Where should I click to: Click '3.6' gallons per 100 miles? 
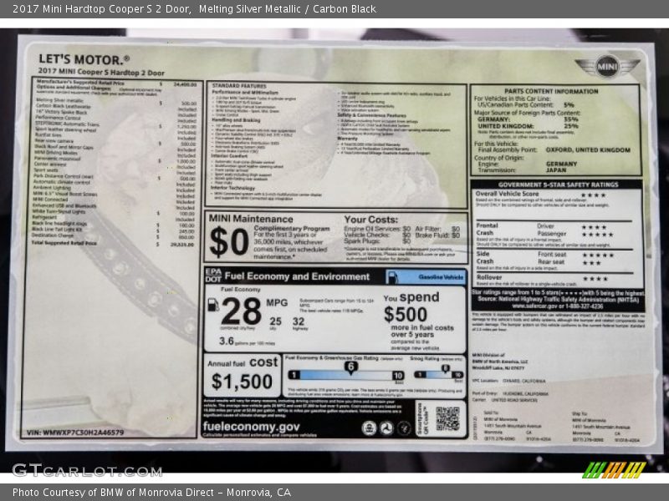[227, 341]
